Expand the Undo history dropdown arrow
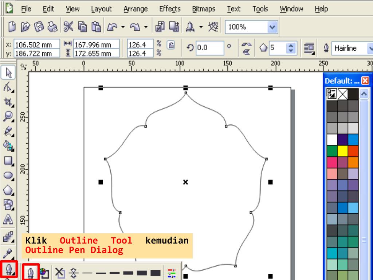Viewport: 373px width, 280px height. coord(123,27)
